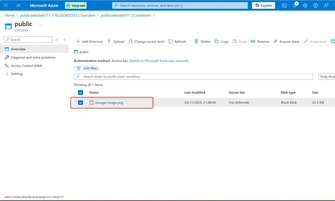Screen dimensions: 335x201
Task: Open the ellipsis menu beside public title
Action: (40, 24)
